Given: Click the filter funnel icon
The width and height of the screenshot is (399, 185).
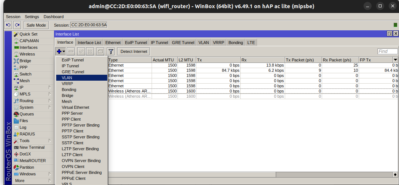Looking at the screenshot, I should click(x=111, y=51).
